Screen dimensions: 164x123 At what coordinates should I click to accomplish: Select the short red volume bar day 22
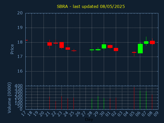[x=56, y=105]
